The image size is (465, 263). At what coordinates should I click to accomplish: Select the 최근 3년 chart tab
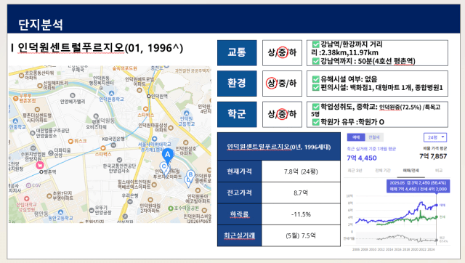tap(355, 171)
